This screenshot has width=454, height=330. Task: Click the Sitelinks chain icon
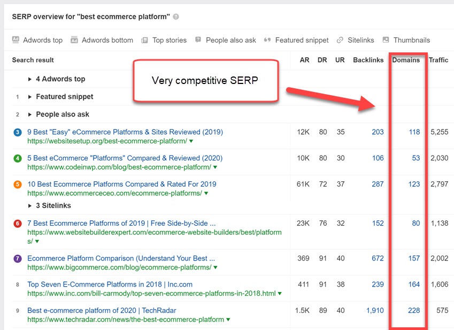tap(340, 40)
